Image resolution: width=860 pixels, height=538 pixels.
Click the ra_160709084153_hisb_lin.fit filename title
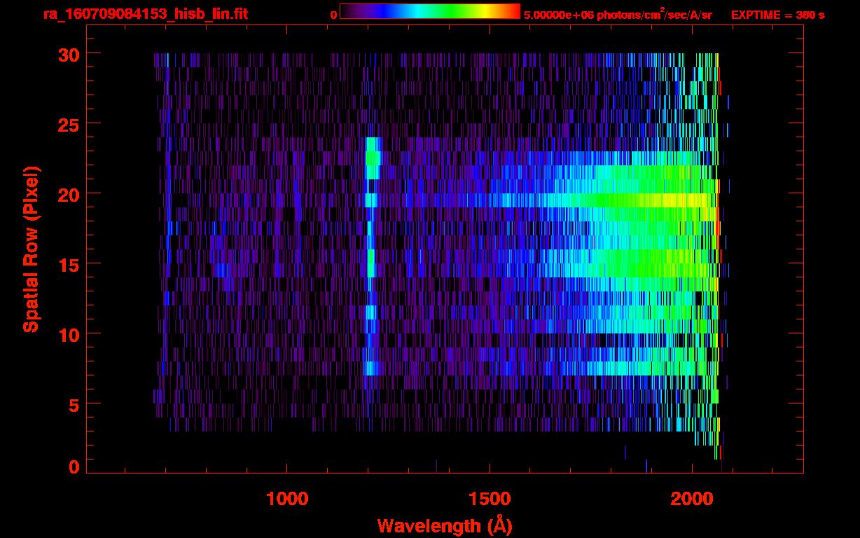[x=144, y=14]
